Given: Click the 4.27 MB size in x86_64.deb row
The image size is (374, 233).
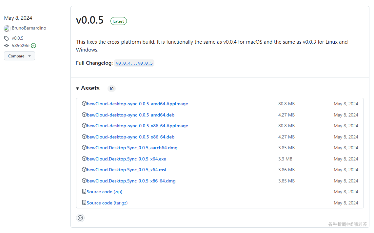Looking at the screenshot, I should [286, 137].
